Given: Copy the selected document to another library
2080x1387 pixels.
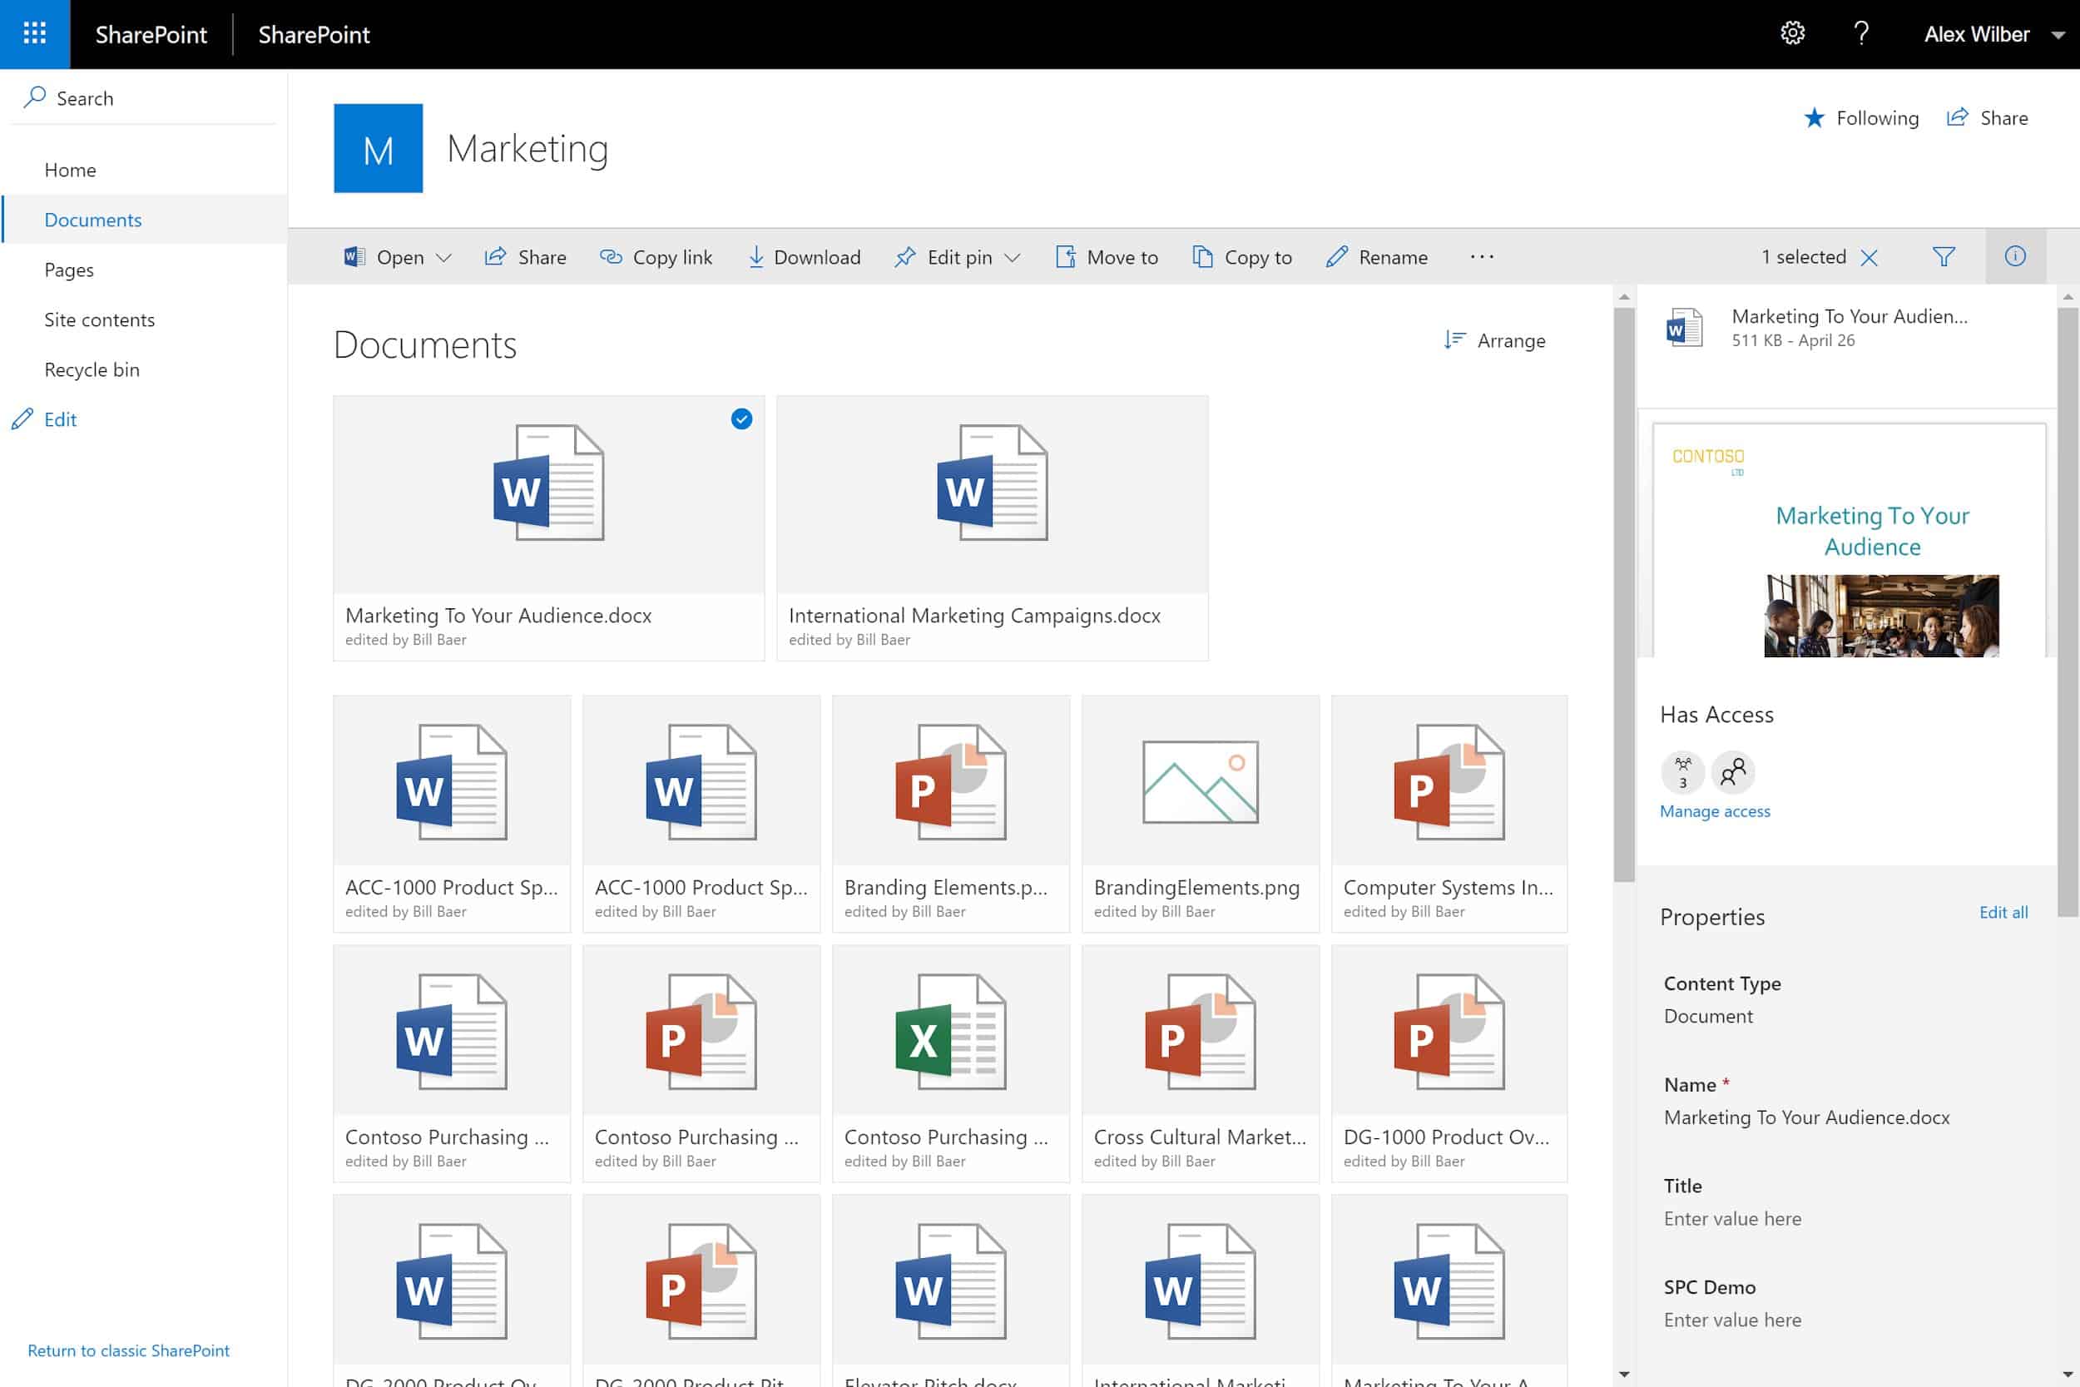Looking at the screenshot, I should pos(1241,256).
